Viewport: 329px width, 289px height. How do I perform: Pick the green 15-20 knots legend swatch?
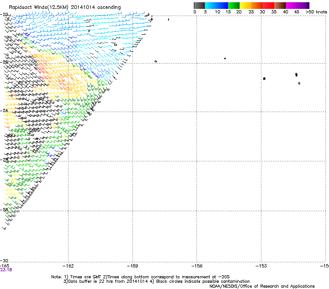click(234, 5)
